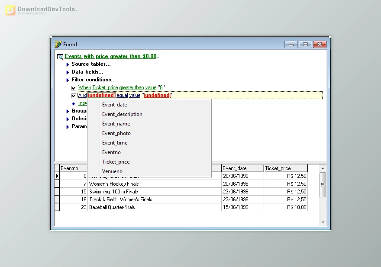This screenshot has height=267, width=381.
Task: Expand the Data fields node
Action: [68, 72]
